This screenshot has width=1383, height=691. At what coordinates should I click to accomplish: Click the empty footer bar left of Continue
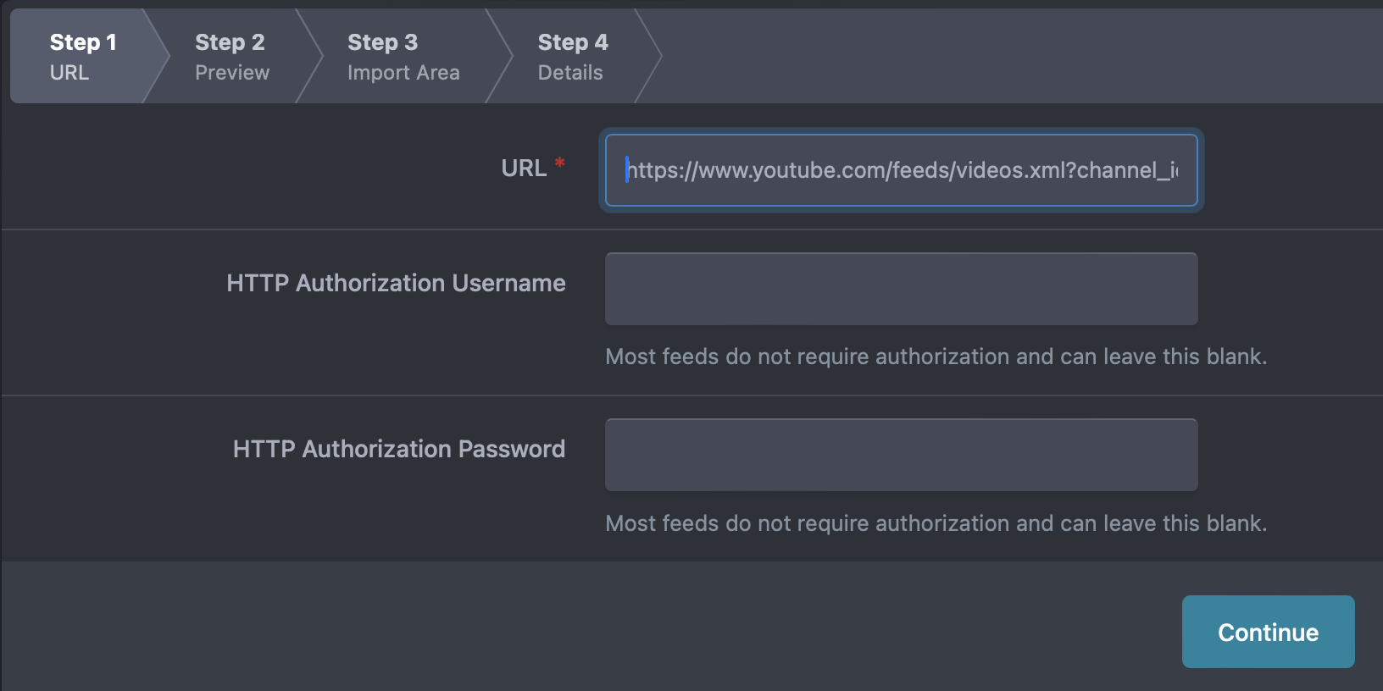592,627
